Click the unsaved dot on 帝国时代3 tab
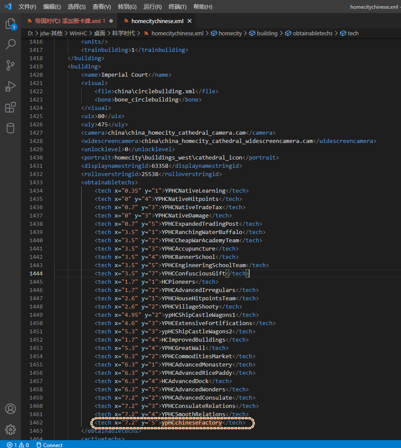This screenshot has height=448, width=401. coord(111,21)
